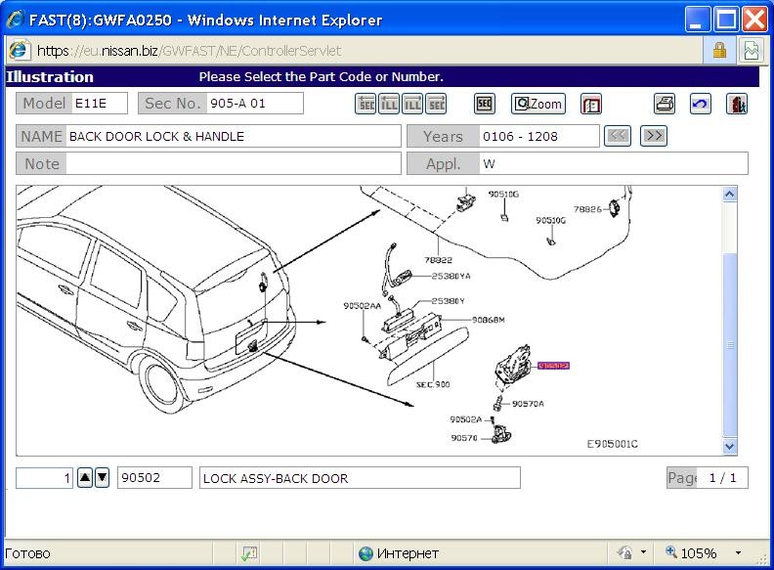
Task: Click the blue undo arrow icon
Action: pos(700,104)
